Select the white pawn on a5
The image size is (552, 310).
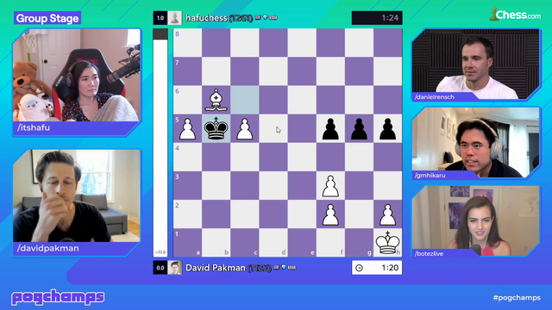click(x=187, y=129)
